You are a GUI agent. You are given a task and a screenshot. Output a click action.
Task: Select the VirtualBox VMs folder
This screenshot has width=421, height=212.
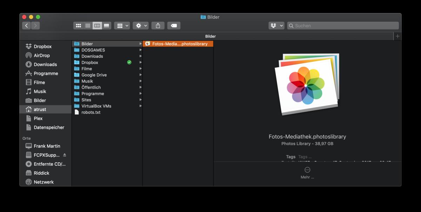pyautogui.click(x=107, y=106)
